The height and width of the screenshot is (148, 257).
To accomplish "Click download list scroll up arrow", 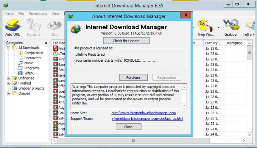I will [x=250, y=43].
